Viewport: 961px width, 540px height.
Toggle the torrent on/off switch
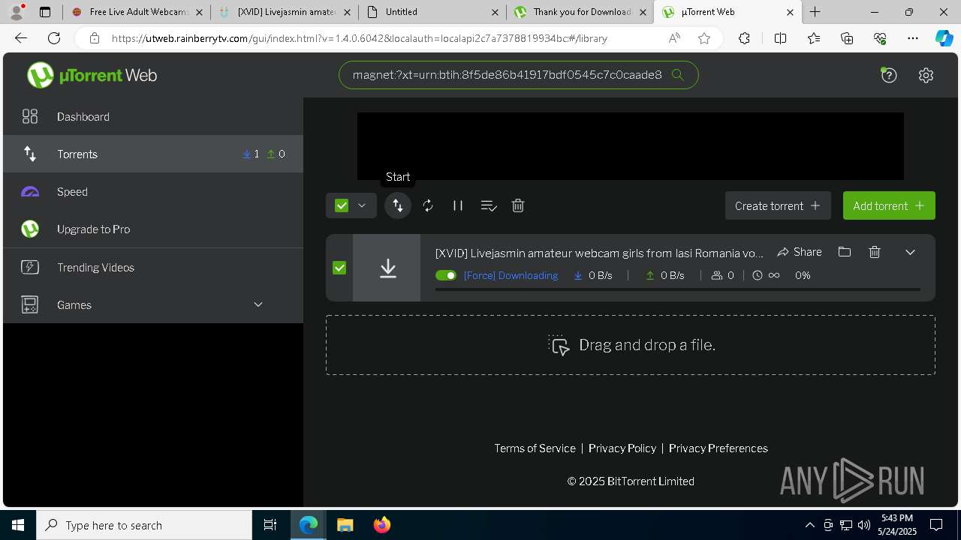[446, 275]
